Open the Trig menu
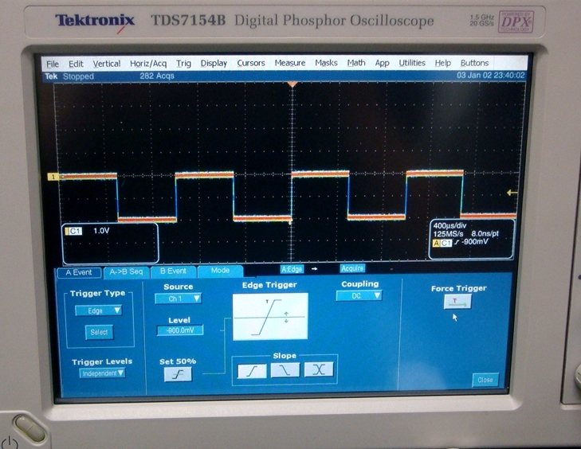The width and height of the screenshot is (581, 449). [183, 64]
